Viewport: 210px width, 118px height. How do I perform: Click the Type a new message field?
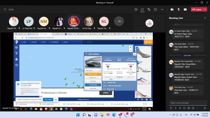pyautogui.click(x=186, y=103)
